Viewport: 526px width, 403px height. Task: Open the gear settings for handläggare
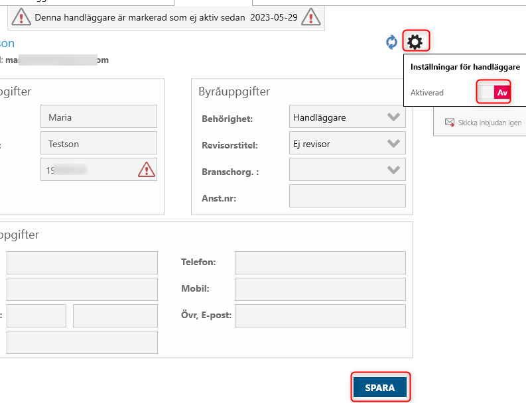point(415,42)
